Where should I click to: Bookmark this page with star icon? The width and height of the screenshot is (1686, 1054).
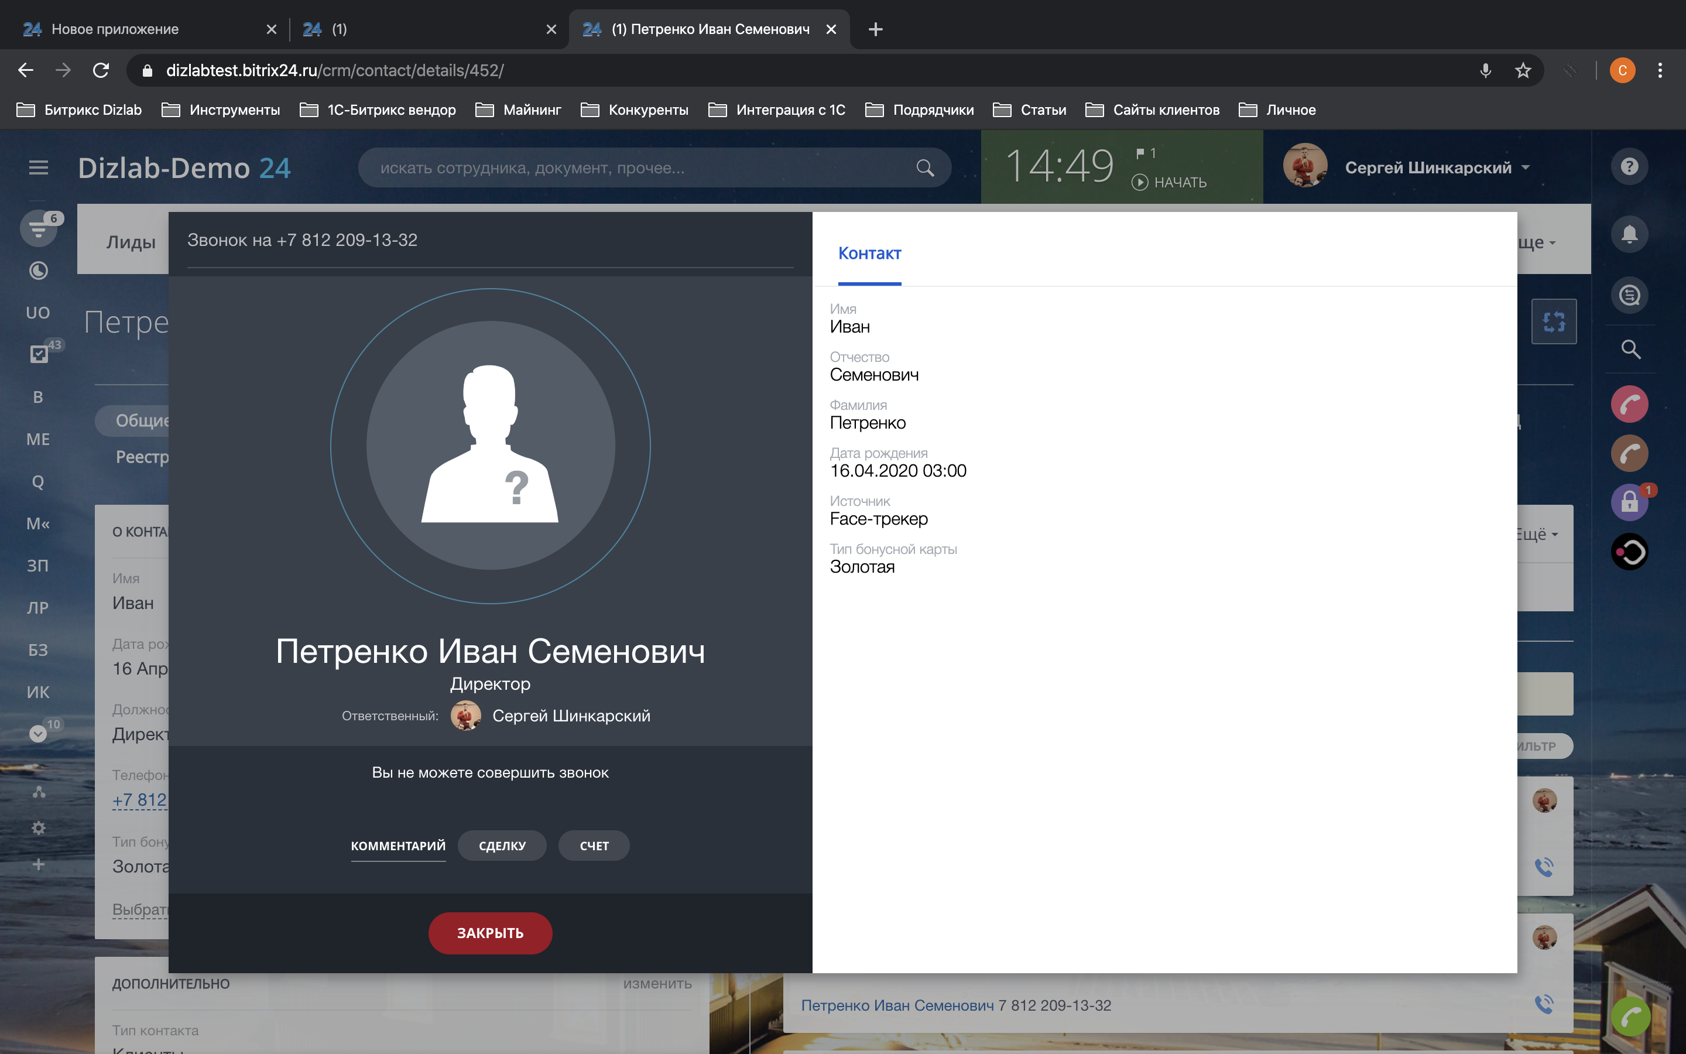pos(1523,70)
